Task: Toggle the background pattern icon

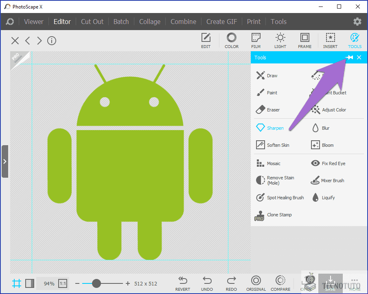Action: (x=30, y=283)
